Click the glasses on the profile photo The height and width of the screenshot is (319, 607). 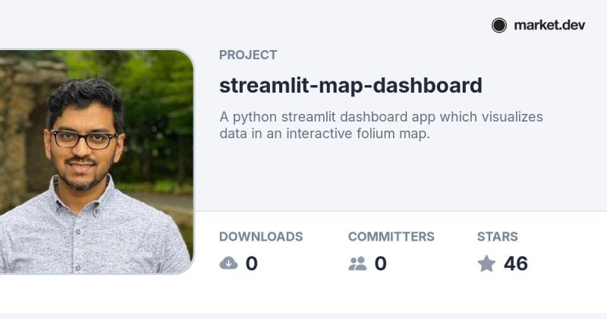pyautogui.click(x=84, y=140)
